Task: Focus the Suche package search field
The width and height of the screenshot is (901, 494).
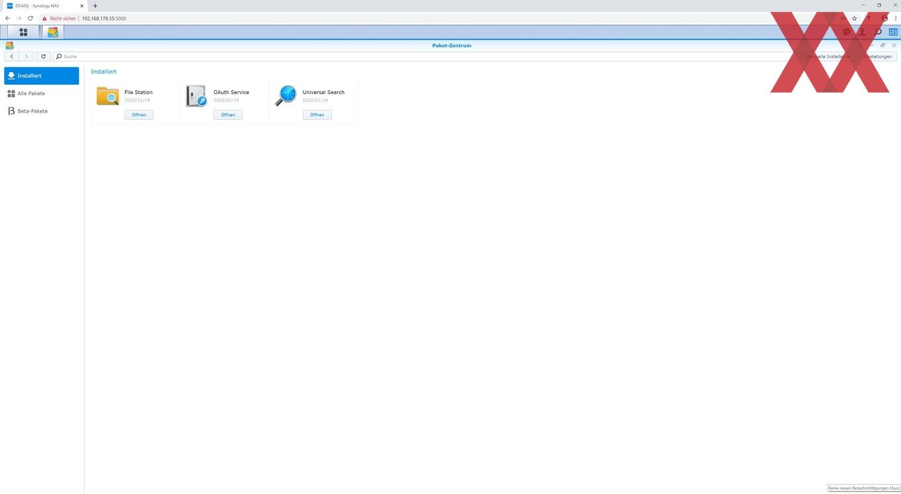Action: point(424,56)
